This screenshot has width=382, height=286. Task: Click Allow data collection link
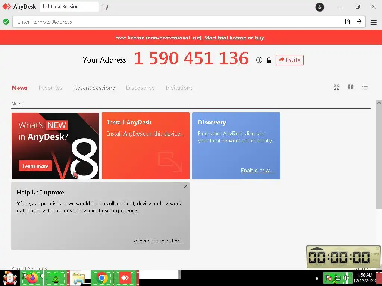click(159, 241)
